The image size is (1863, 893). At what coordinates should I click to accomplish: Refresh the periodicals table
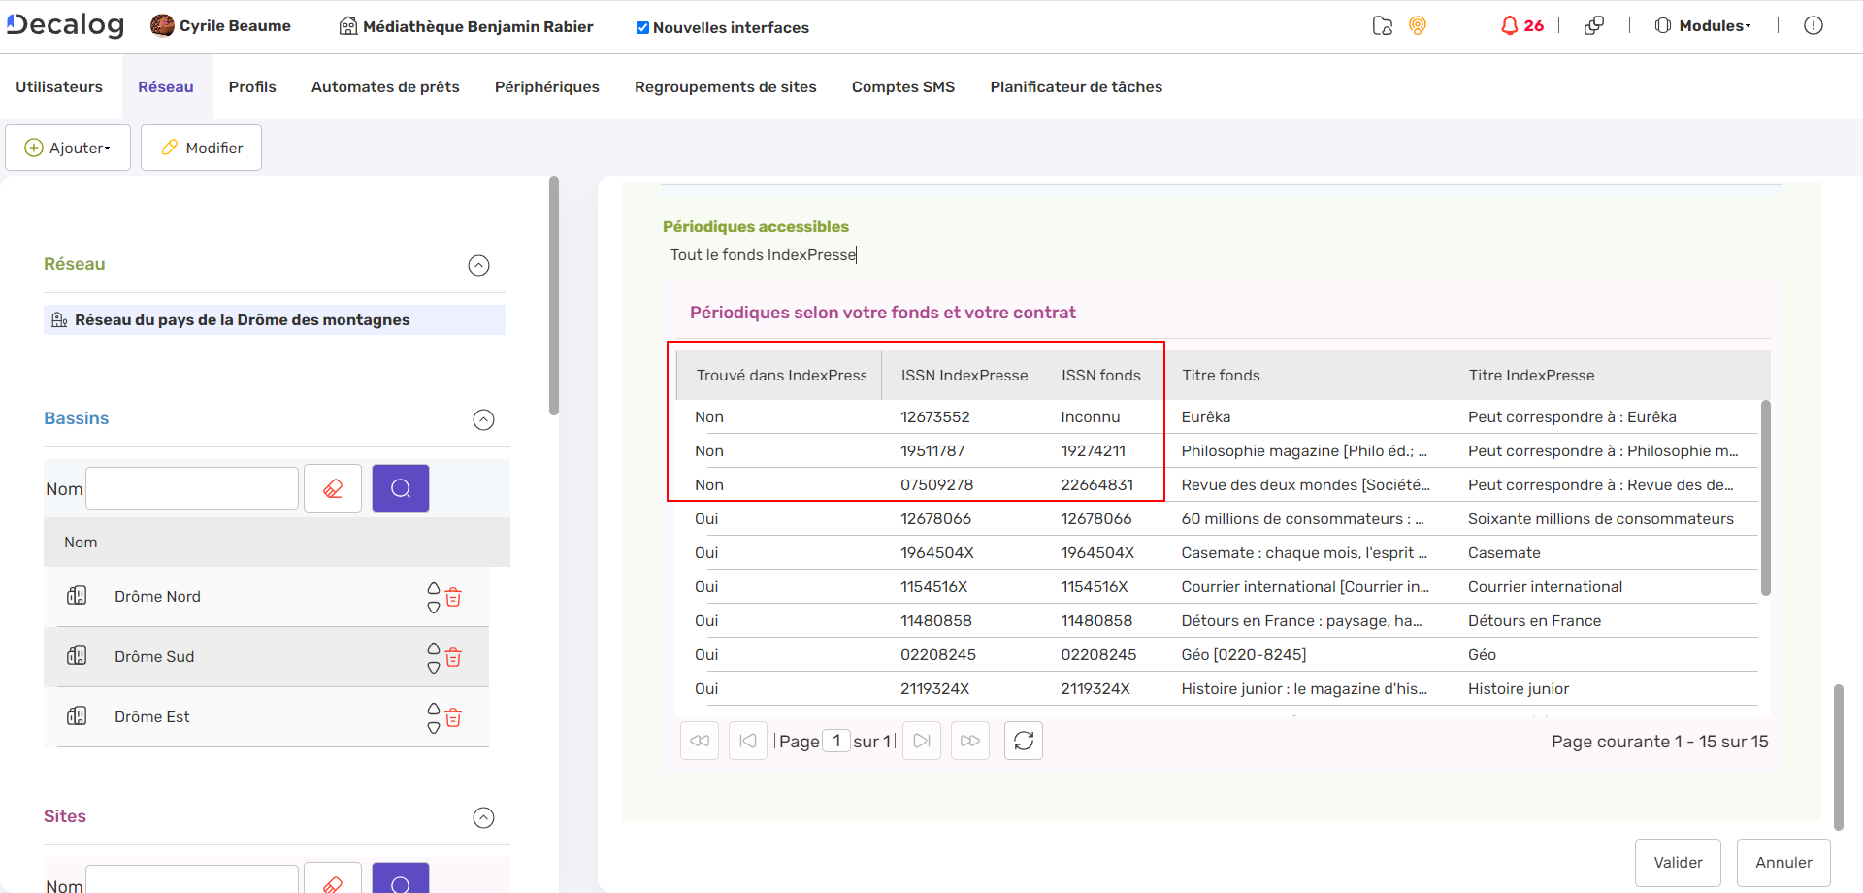click(1024, 742)
